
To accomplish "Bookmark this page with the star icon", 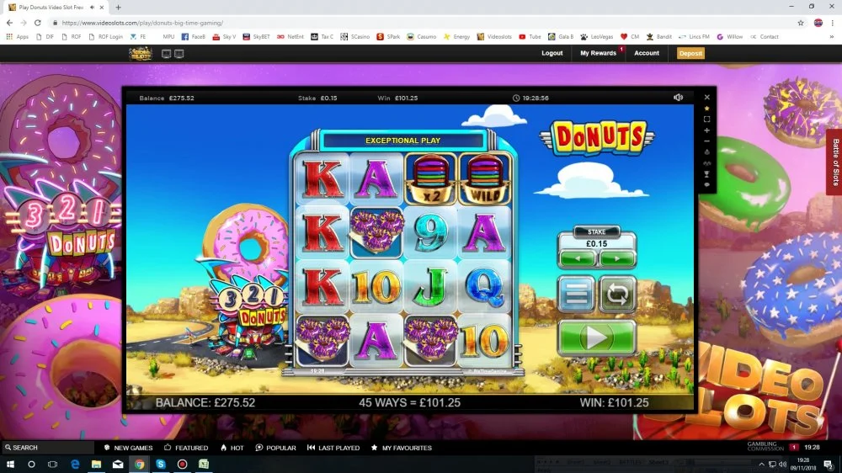I will (801, 23).
